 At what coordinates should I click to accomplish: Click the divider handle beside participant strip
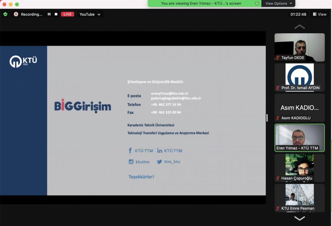[x=267, y=118]
